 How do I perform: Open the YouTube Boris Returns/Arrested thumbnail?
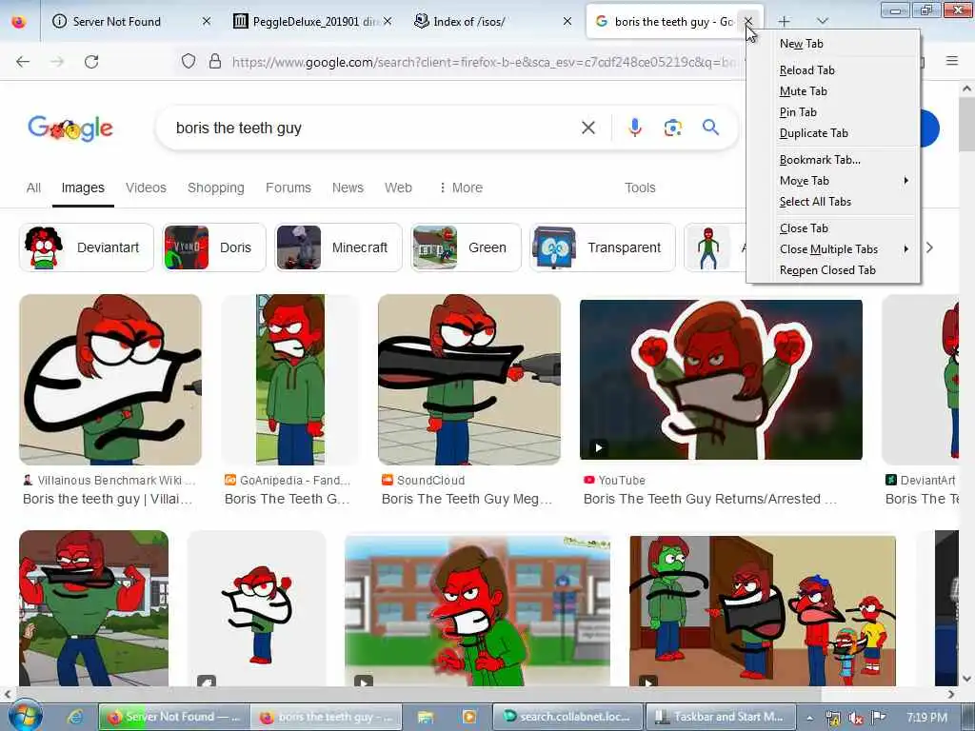pyautogui.click(x=721, y=380)
